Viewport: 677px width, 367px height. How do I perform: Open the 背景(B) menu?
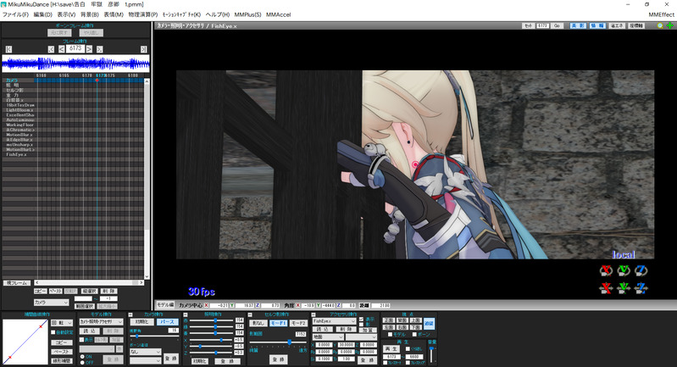(89, 14)
